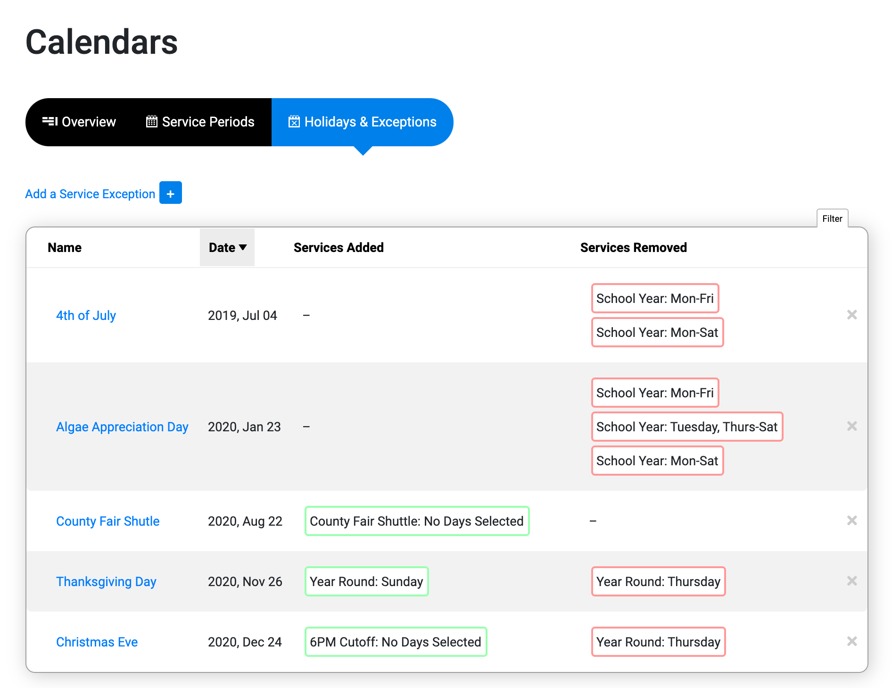
Task: Sort by the Date column header
Action: click(227, 247)
